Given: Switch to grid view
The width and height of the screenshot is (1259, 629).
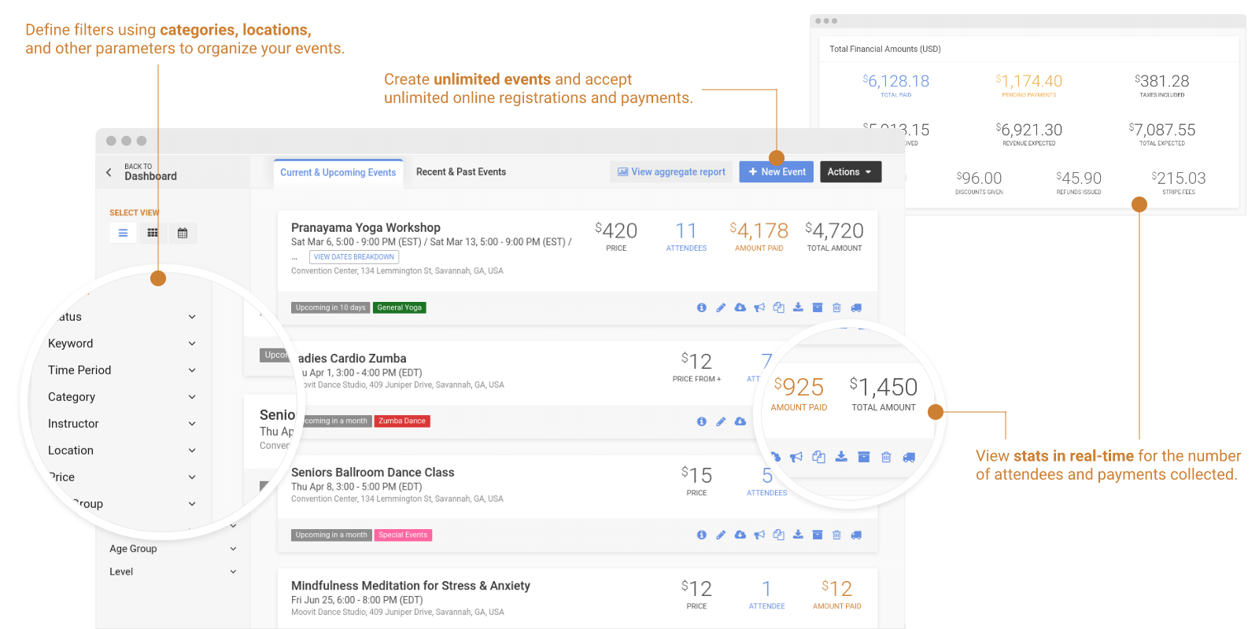Looking at the screenshot, I should [153, 233].
